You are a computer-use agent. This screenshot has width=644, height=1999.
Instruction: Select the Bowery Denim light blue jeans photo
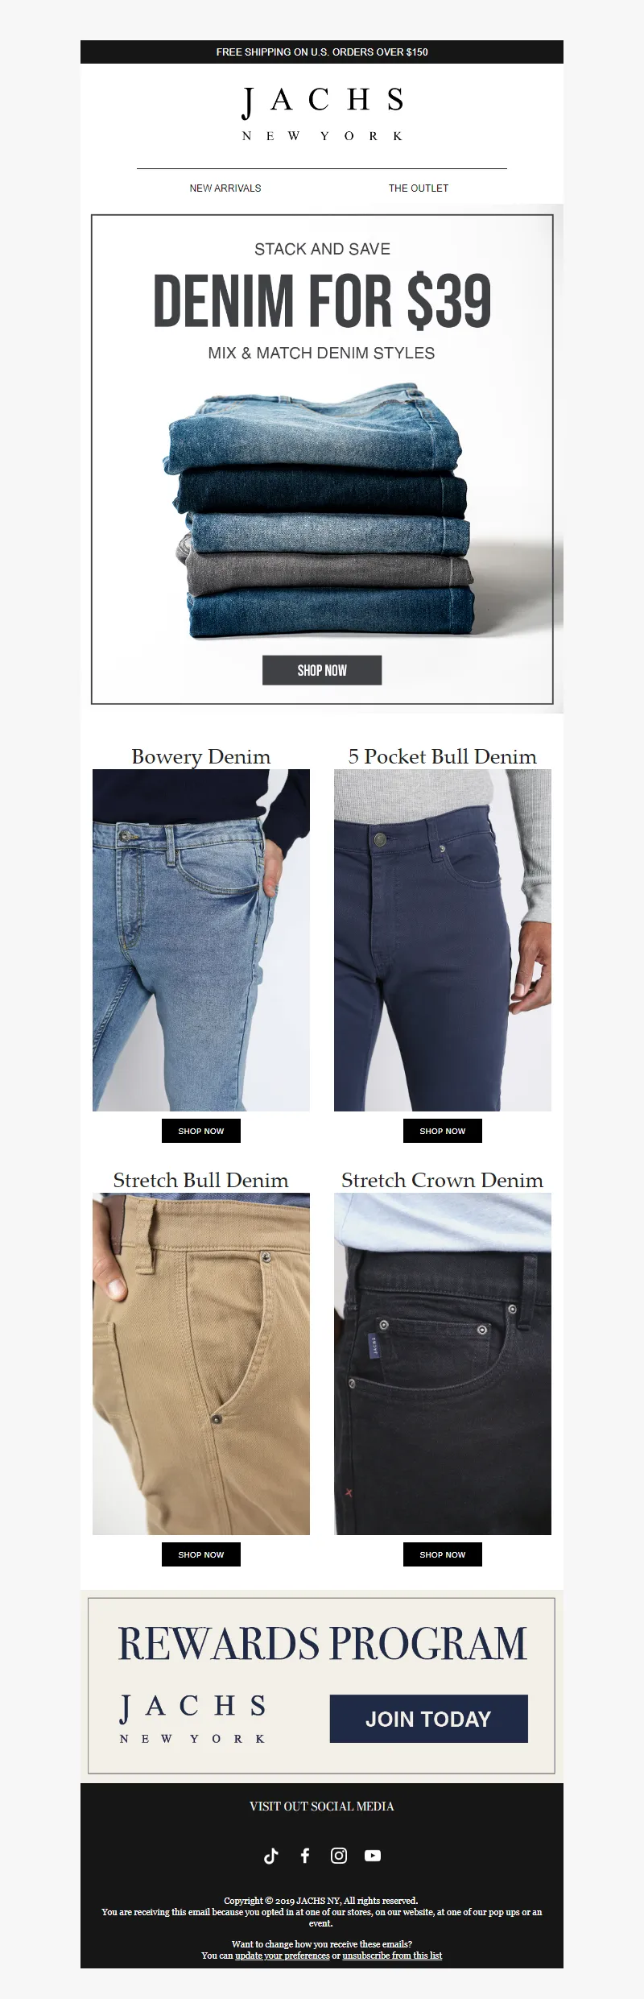[x=201, y=940]
